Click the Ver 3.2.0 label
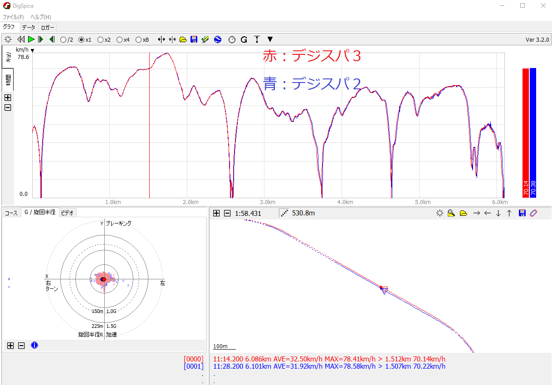Screen dimensions: 552x385 coord(537,39)
